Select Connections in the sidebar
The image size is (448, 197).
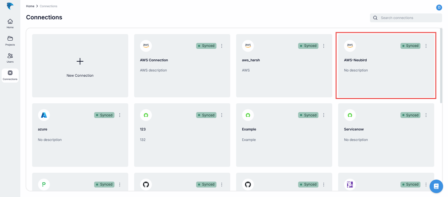[10, 75]
